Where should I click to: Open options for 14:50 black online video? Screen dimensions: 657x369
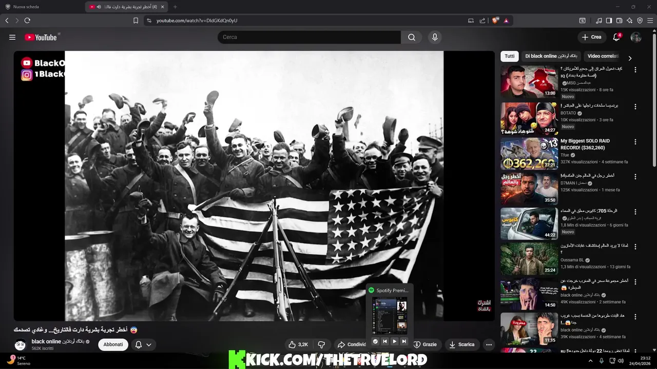pos(635,281)
